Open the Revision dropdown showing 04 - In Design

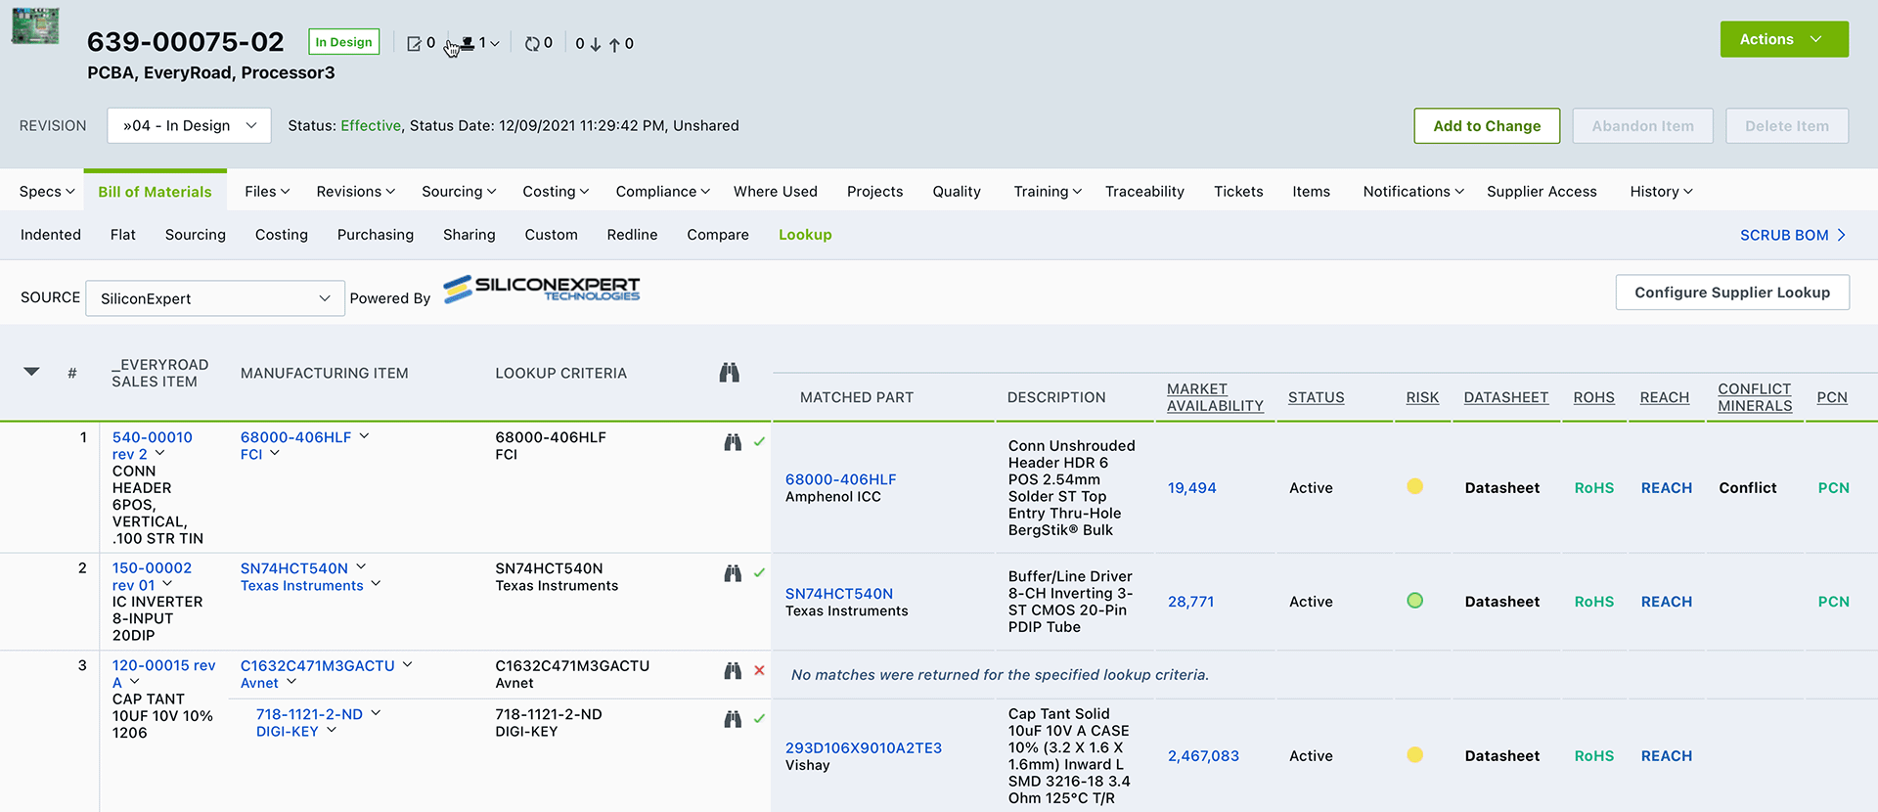click(x=188, y=125)
